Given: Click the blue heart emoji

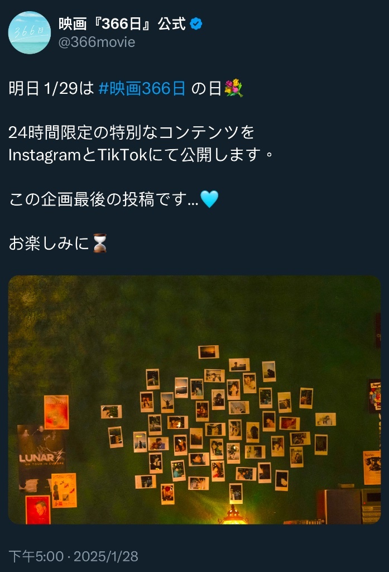Looking at the screenshot, I should [x=209, y=199].
